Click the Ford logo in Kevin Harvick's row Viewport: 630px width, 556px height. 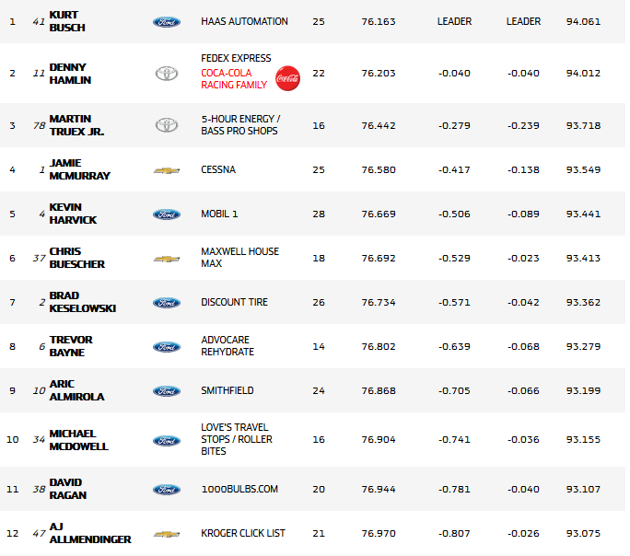coord(166,214)
